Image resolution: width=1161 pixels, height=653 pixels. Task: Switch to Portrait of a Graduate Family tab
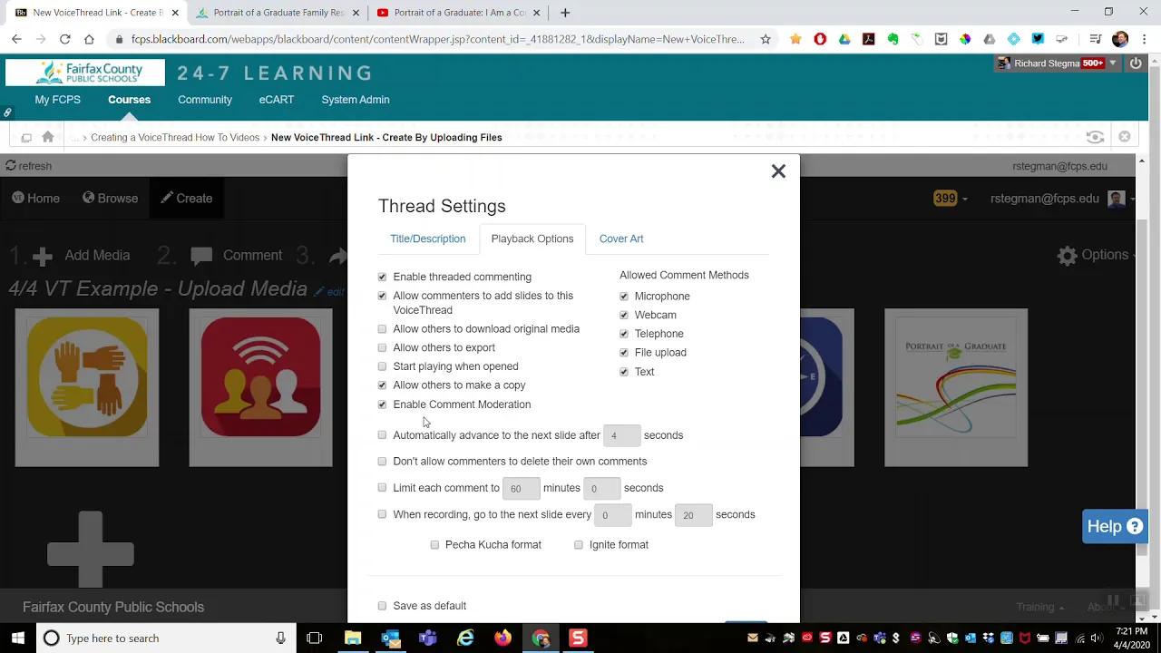click(277, 13)
